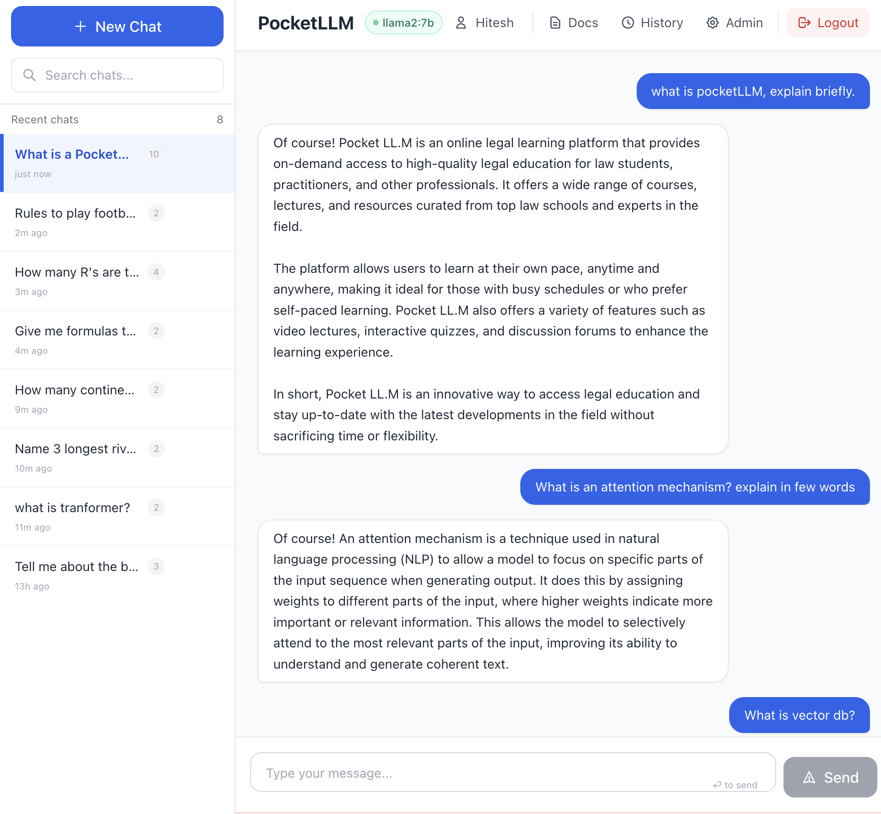Open the History page
881x814 pixels.
652,23
